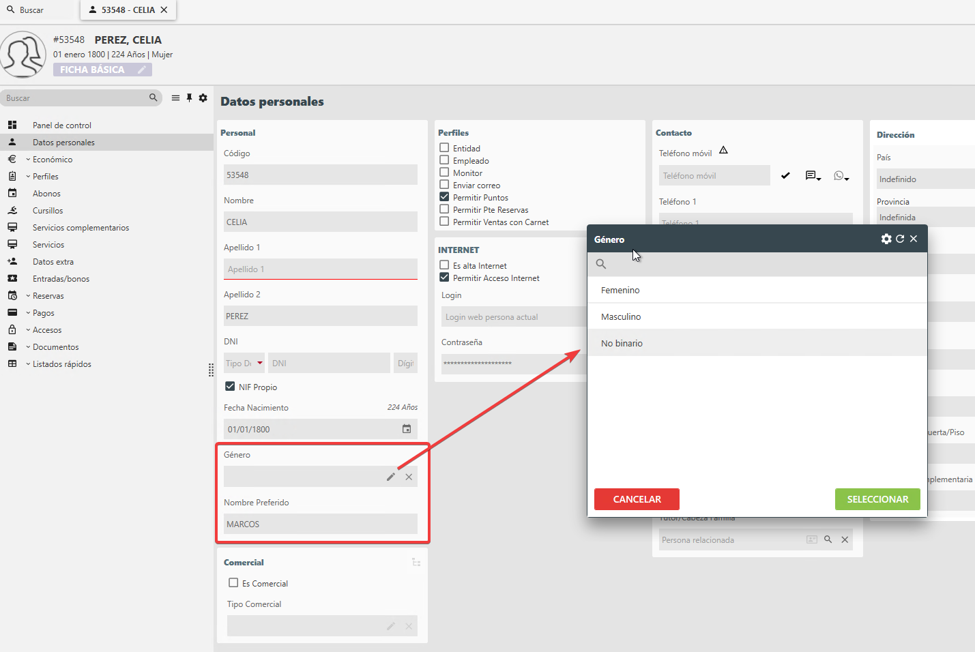975x652 pixels.
Task: Clear the Género field
Action: pyautogui.click(x=409, y=477)
